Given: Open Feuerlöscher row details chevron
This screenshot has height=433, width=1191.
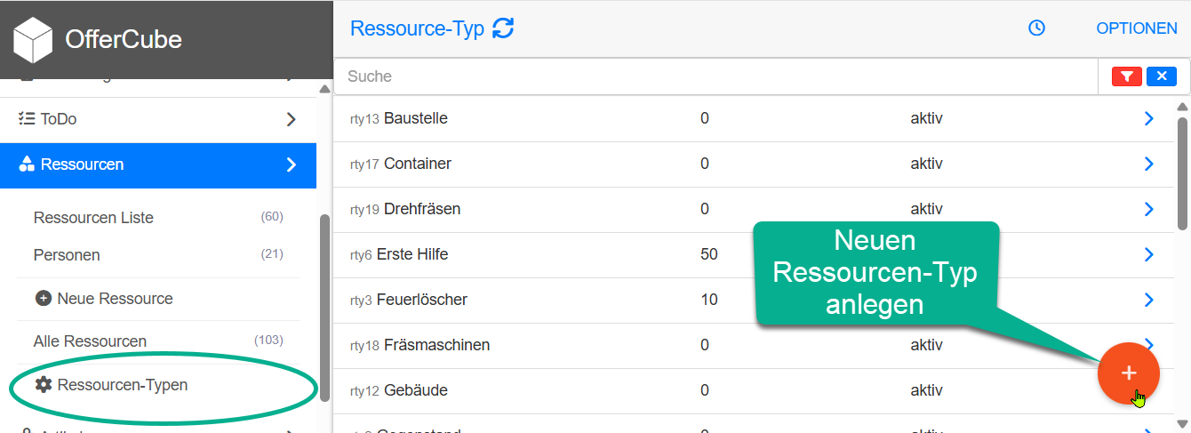Looking at the screenshot, I should point(1148,300).
